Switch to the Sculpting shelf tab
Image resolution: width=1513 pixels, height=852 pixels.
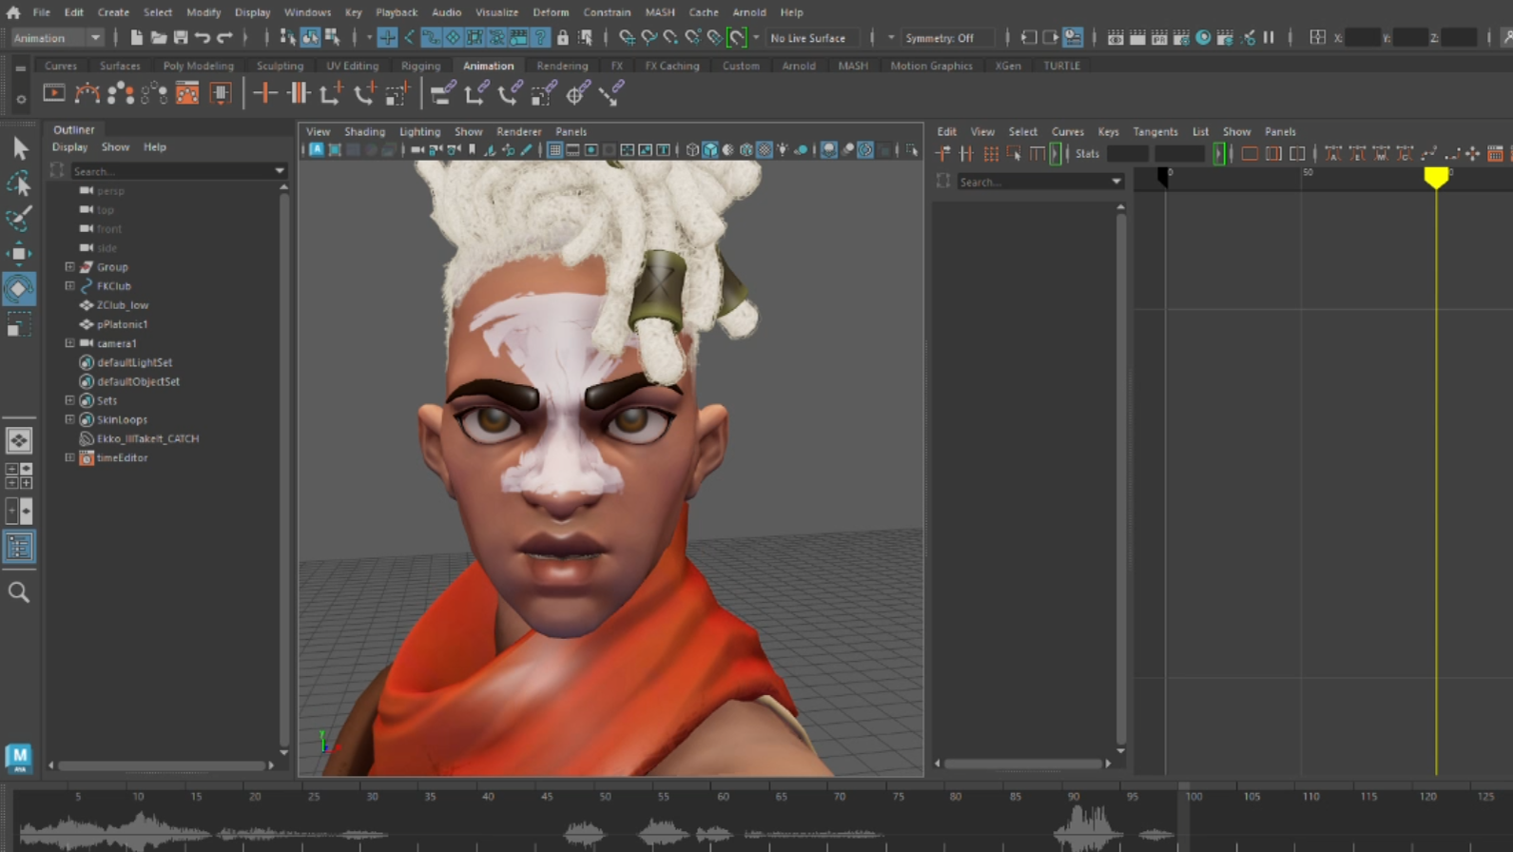point(280,66)
